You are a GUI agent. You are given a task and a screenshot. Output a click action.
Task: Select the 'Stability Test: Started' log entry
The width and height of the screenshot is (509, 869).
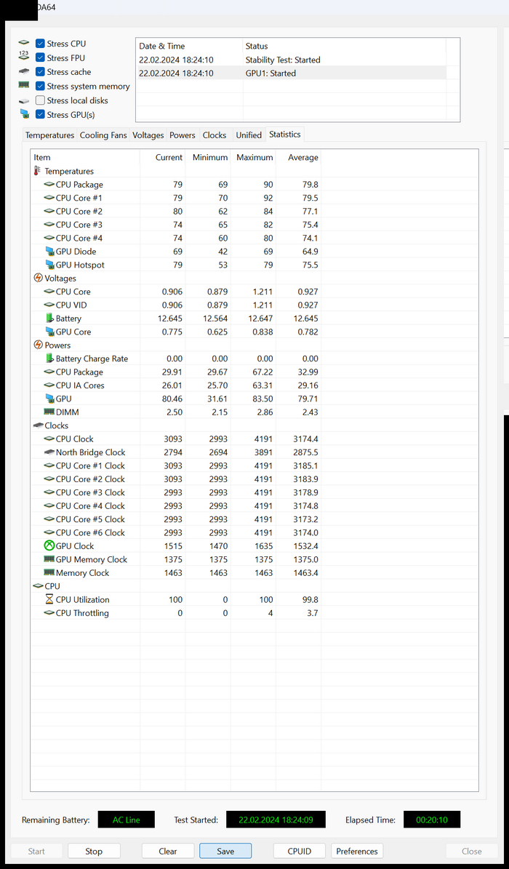click(291, 60)
